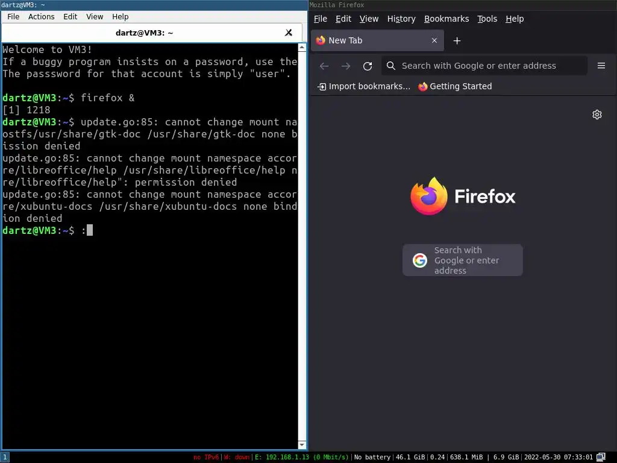
Task: Click the '[1] 1218' job line
Action: click(x=27, y=110)
